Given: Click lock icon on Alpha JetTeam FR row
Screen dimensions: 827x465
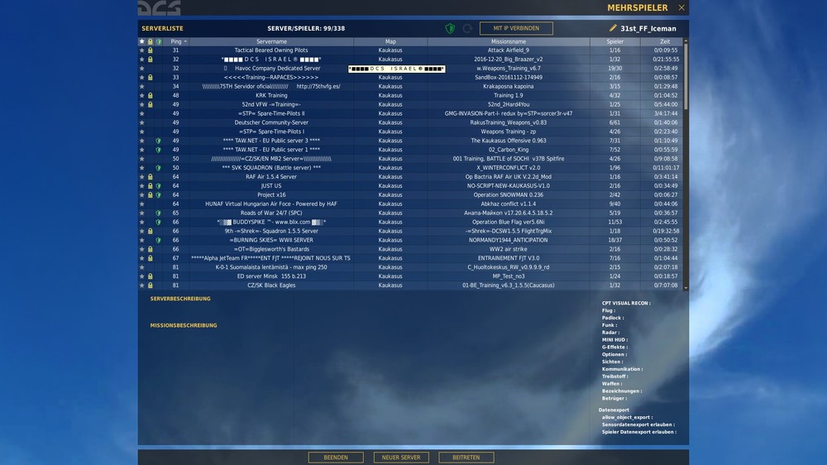Looking at the screenshot, I should [150, 258].
